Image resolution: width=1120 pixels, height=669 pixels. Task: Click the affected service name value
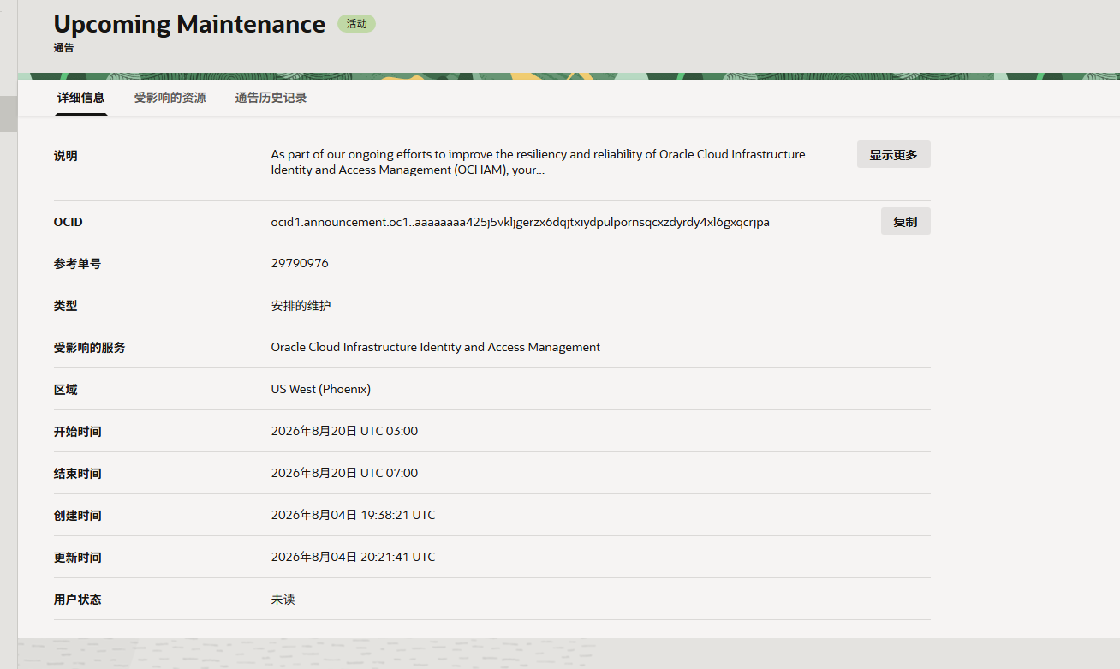pyautogui.click(x=435, y=347)
